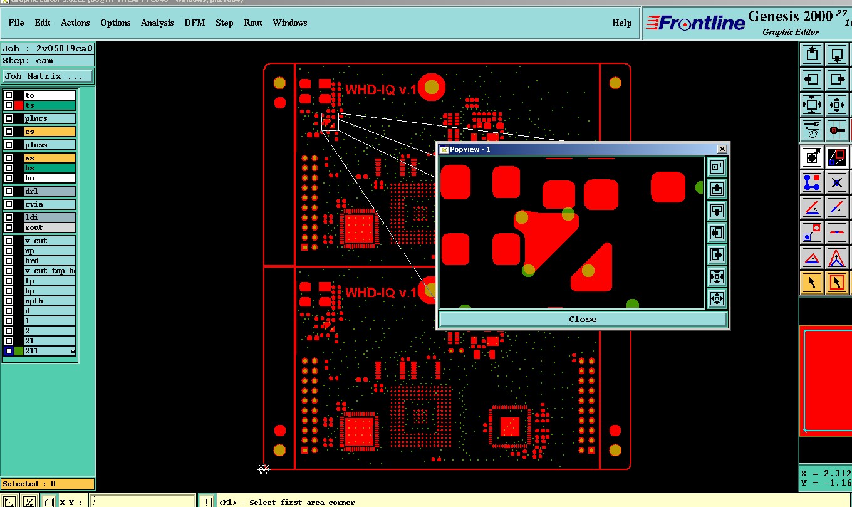Select the arrow pointer with red frame tool
Image resolution: width=852 pixels, height=507 pixels.
coord(837,283)
